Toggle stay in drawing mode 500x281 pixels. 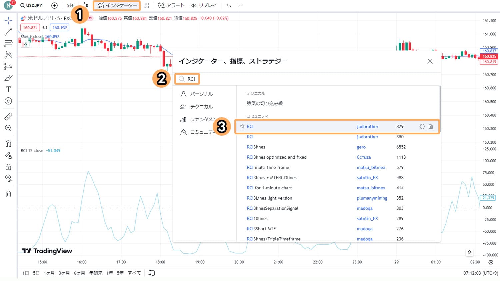click(x=8, y=155)
